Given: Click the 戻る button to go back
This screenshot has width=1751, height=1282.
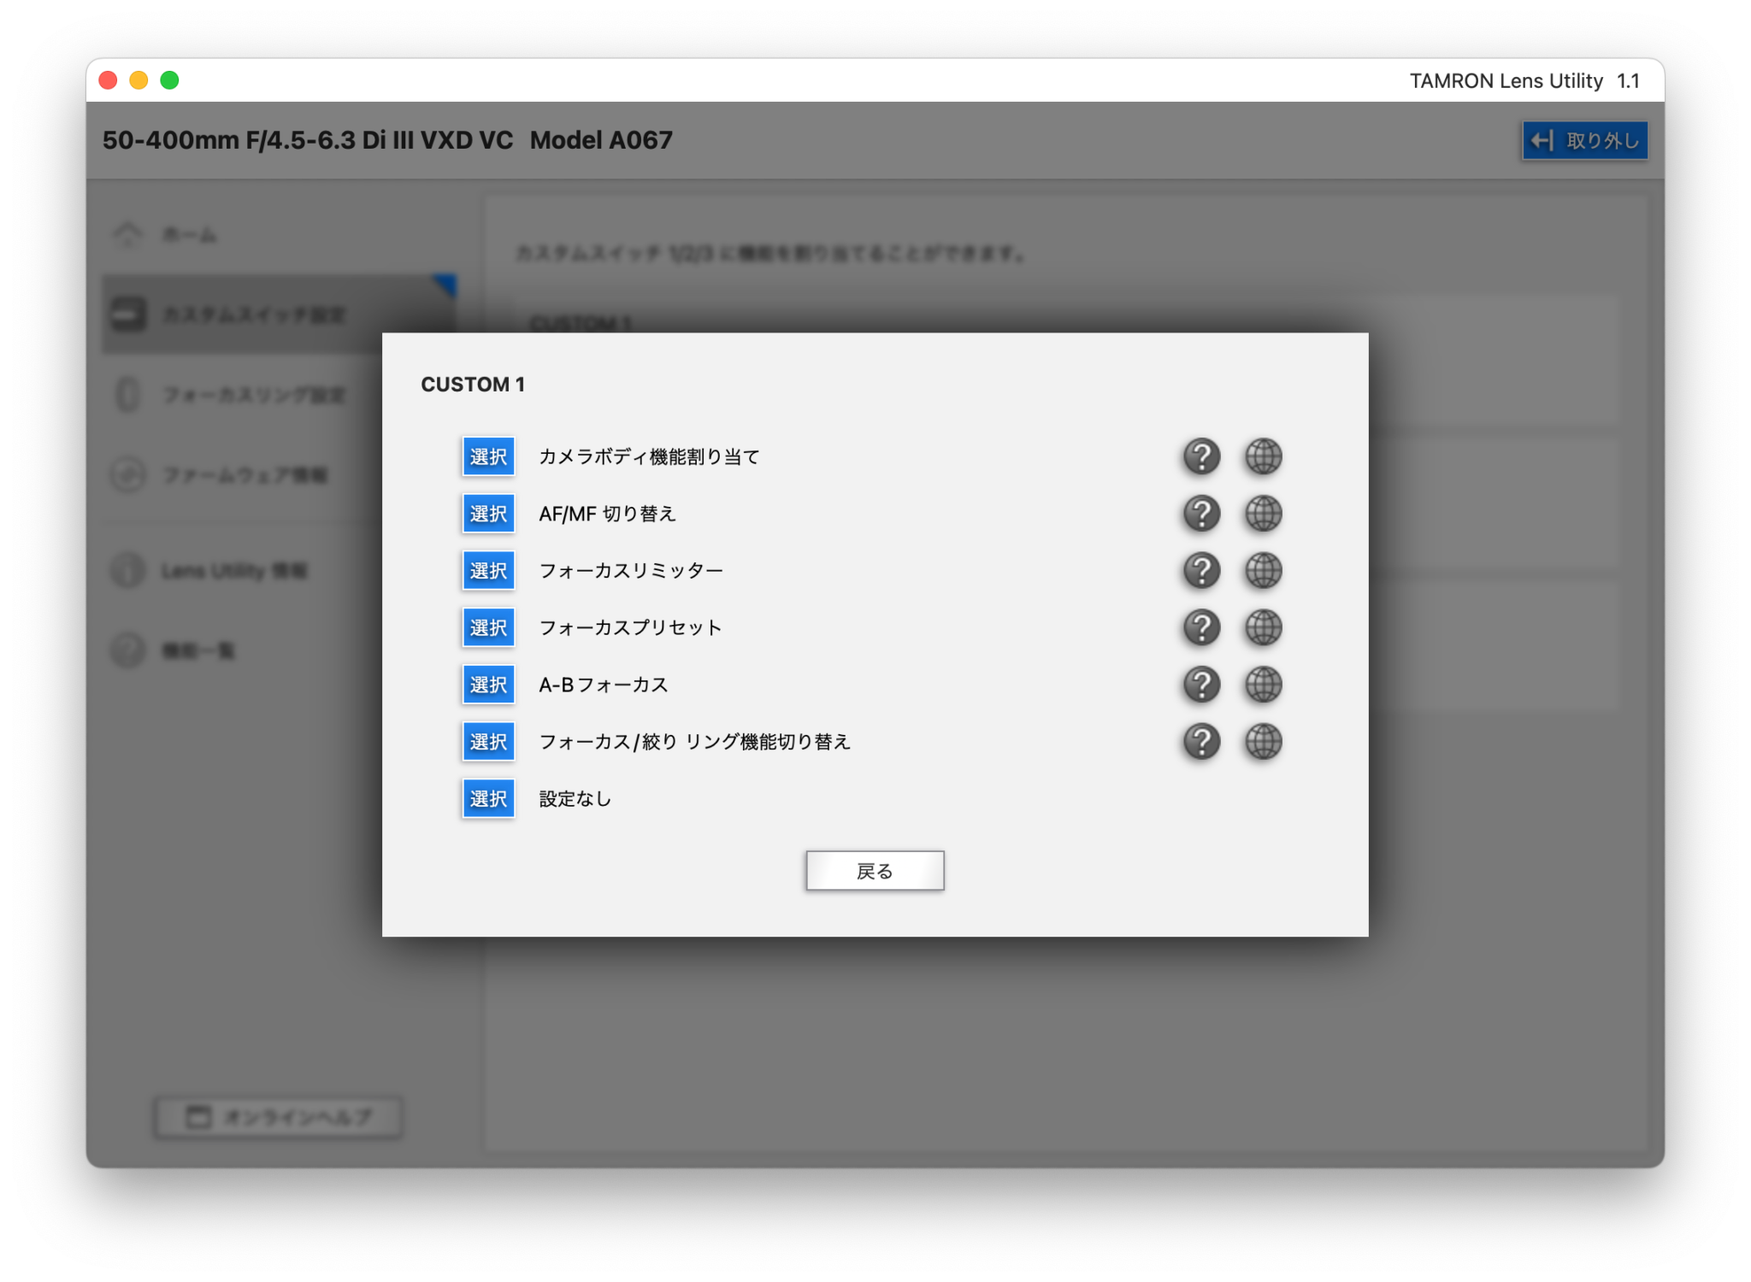Looking at the screenshot, I should (x=874, y=870).
